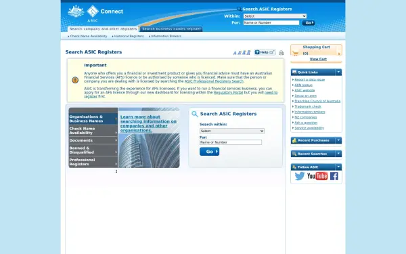Open Historical Registers menu link
The image size is (406, 254).
[x=129, y=37]
